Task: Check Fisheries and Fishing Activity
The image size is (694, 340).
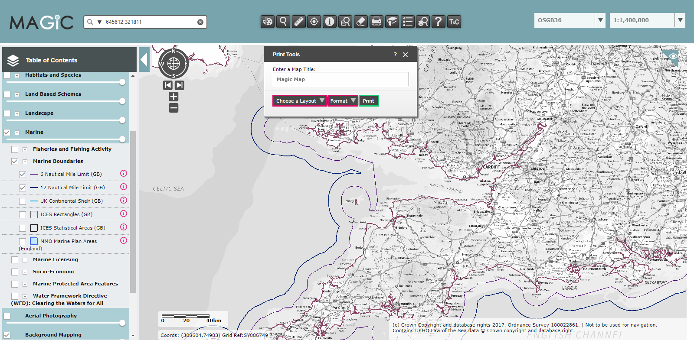Action: [15, 149]
